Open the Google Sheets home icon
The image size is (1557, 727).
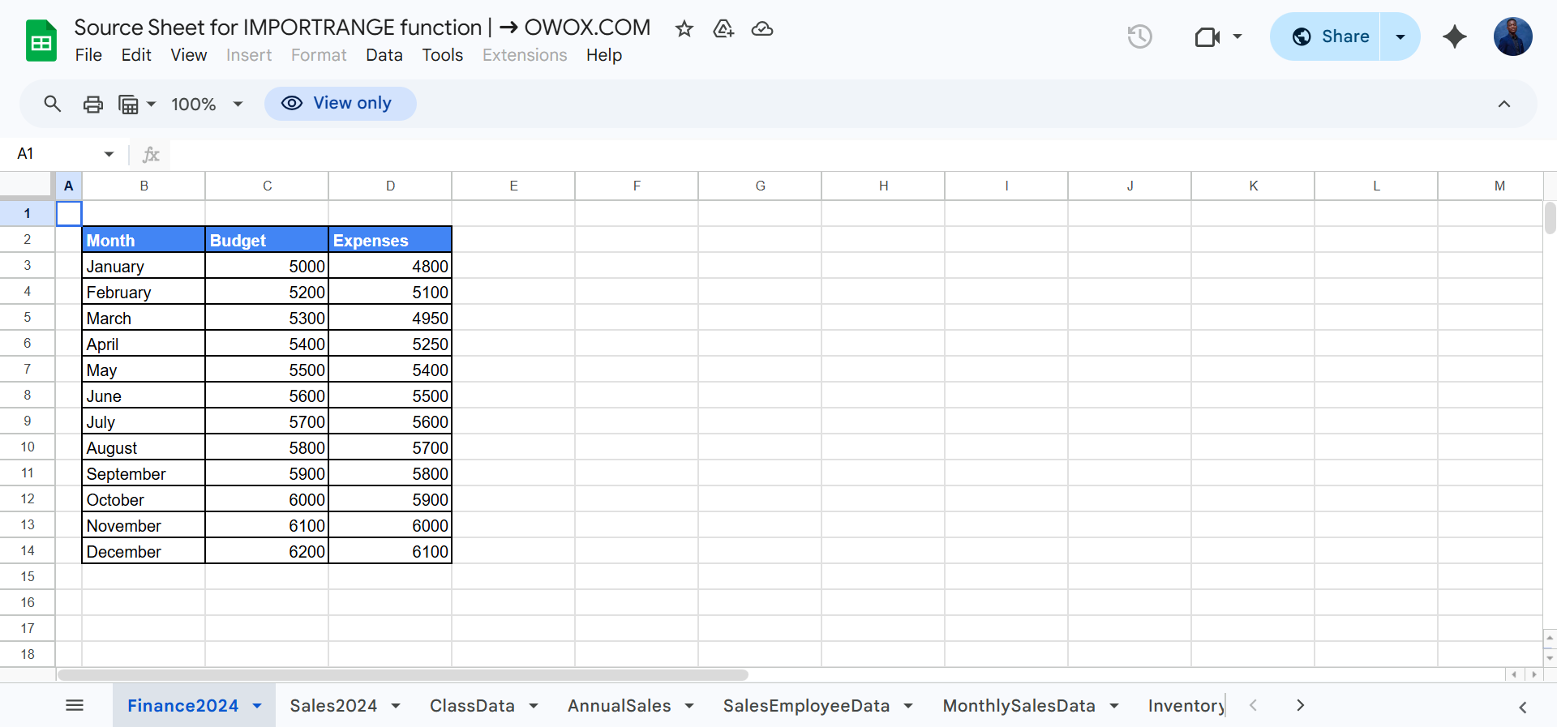point(41,41)
